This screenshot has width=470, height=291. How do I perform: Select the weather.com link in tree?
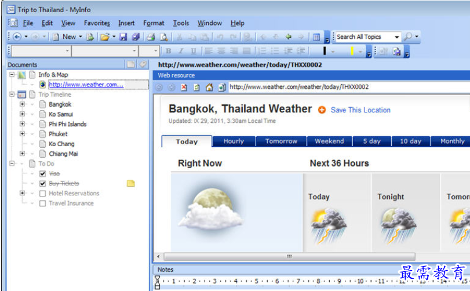point(86,85)
